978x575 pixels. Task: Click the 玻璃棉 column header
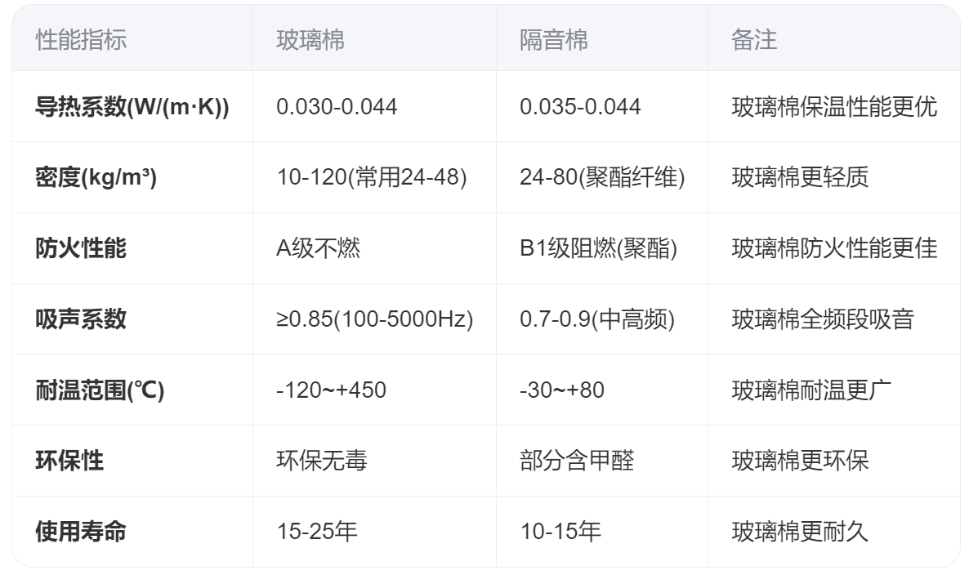[x=310, y=40]
